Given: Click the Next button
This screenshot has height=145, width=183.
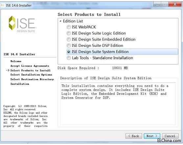Looking at the screenshot, I should pos(152,136).
